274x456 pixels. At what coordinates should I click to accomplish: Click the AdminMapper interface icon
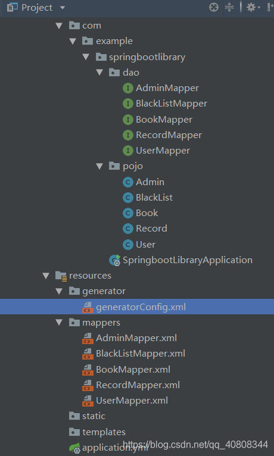click(128, 88)
